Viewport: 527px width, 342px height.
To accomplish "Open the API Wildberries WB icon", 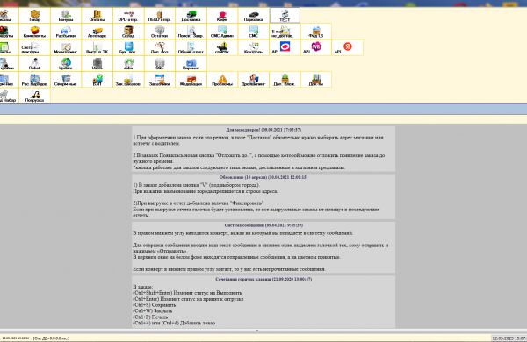I will (x=316, y=47).
